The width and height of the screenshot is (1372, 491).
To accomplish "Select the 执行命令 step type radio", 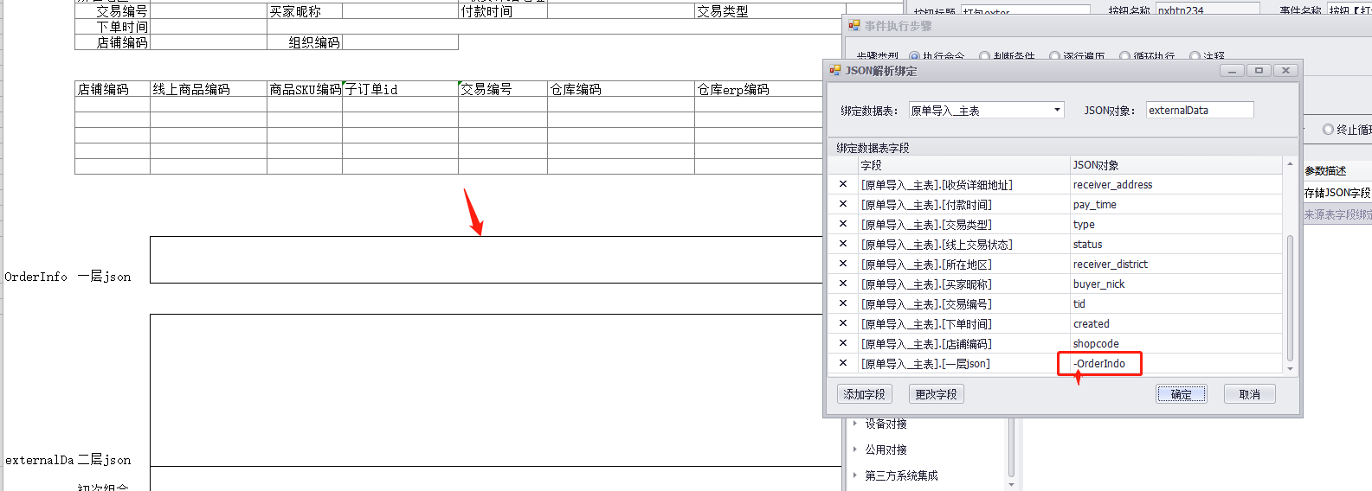I will [914, 56].
